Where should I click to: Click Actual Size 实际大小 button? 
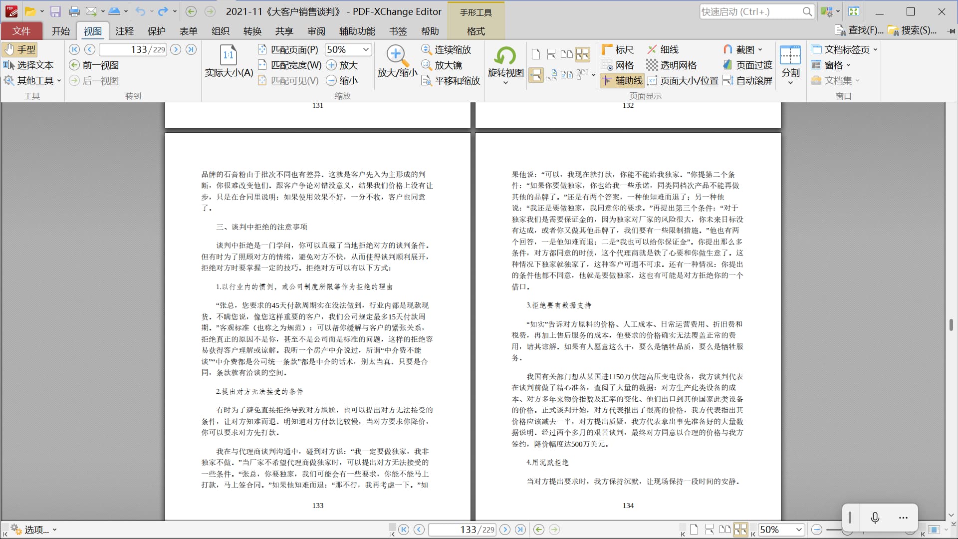pos(229,61)
